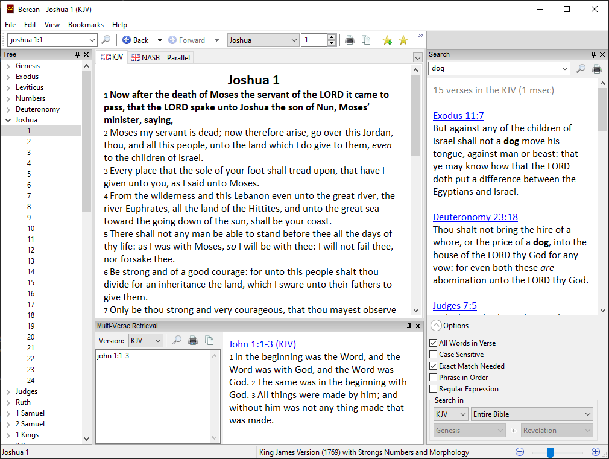609x459 pixels.
Task: Run the search for dog with the magnifier icon
Action: [x=581, y=68]
